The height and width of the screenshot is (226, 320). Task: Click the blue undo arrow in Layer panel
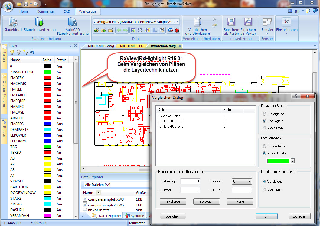pos(32,52)
